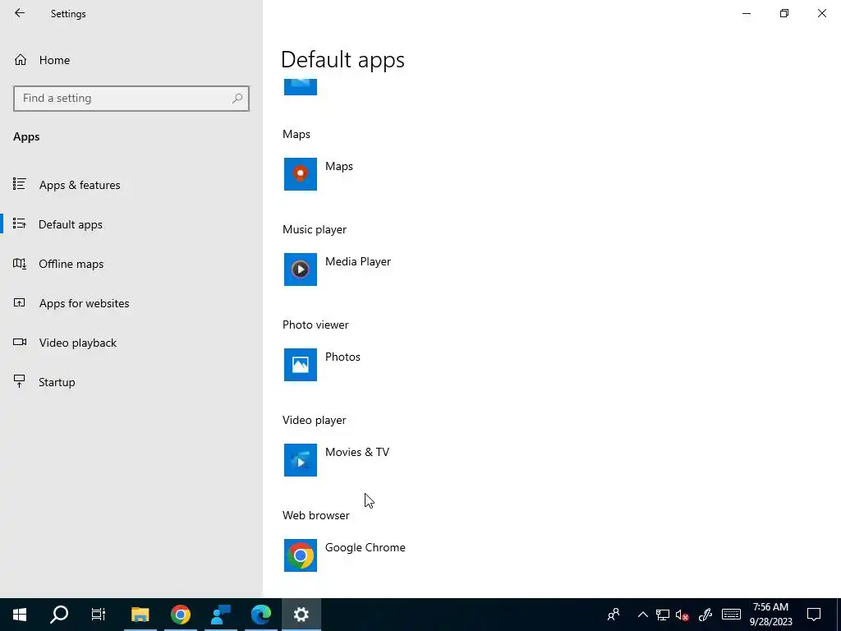The width and height of the screenshot is (841, 631).
Task: Select Video playback in sidebar
Action: tap(131, 343)
